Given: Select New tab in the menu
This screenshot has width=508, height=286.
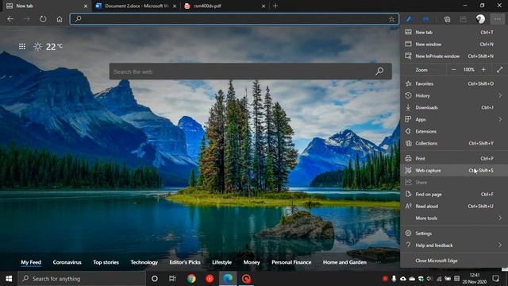Looking at the screenshot, I should [453, 33].
